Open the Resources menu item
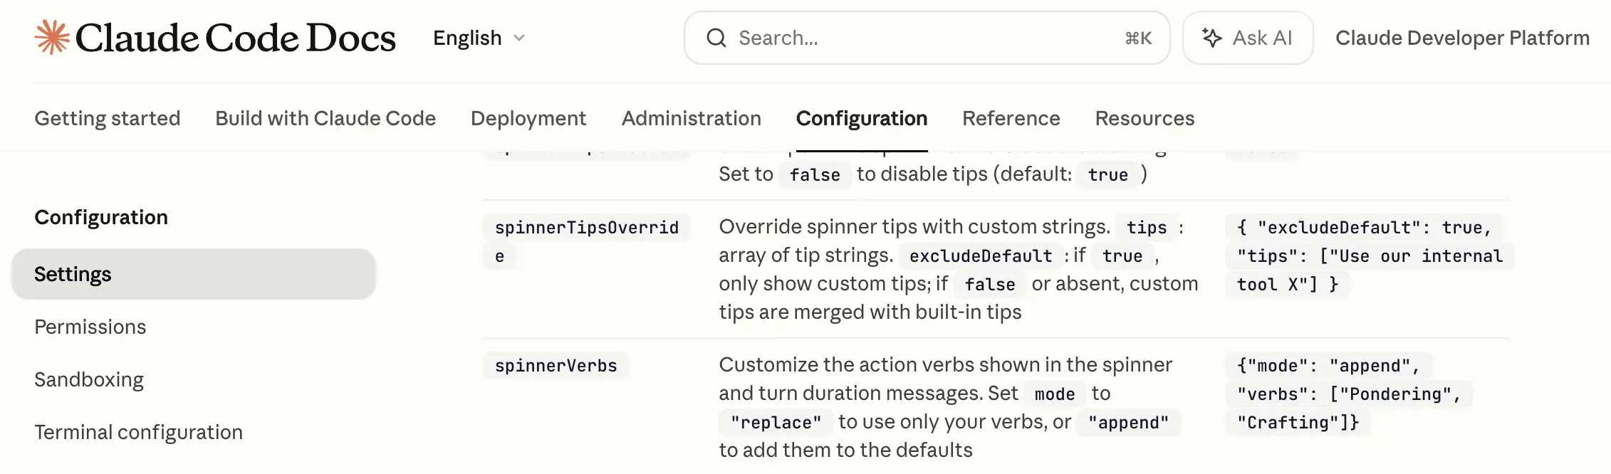1611x474 pixels. tap(1144, 118)
